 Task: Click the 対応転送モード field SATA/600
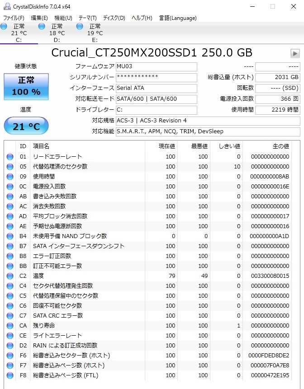pos(157,99)
